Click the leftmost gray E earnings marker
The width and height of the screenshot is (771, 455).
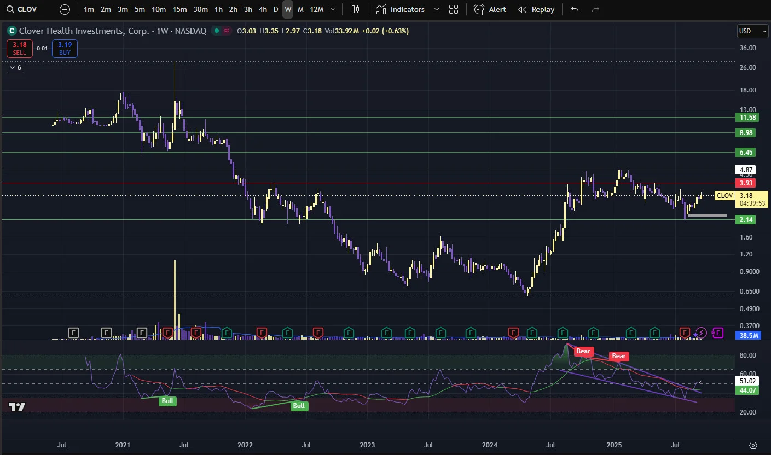point(73,332)
